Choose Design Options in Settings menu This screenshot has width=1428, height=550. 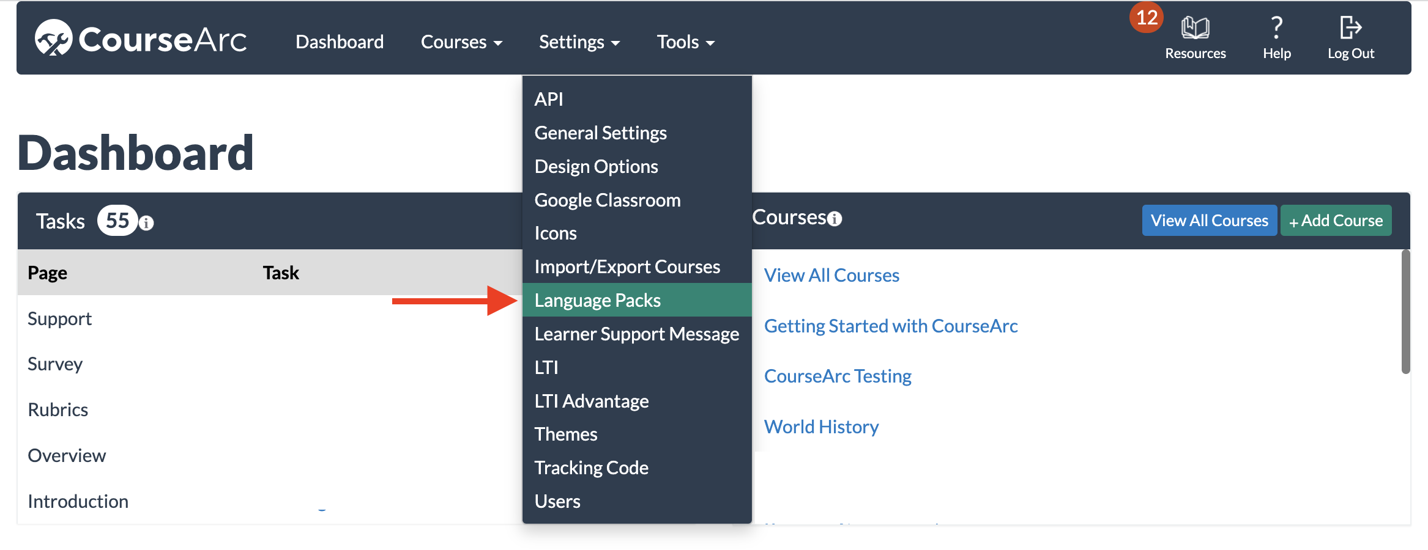637,166
